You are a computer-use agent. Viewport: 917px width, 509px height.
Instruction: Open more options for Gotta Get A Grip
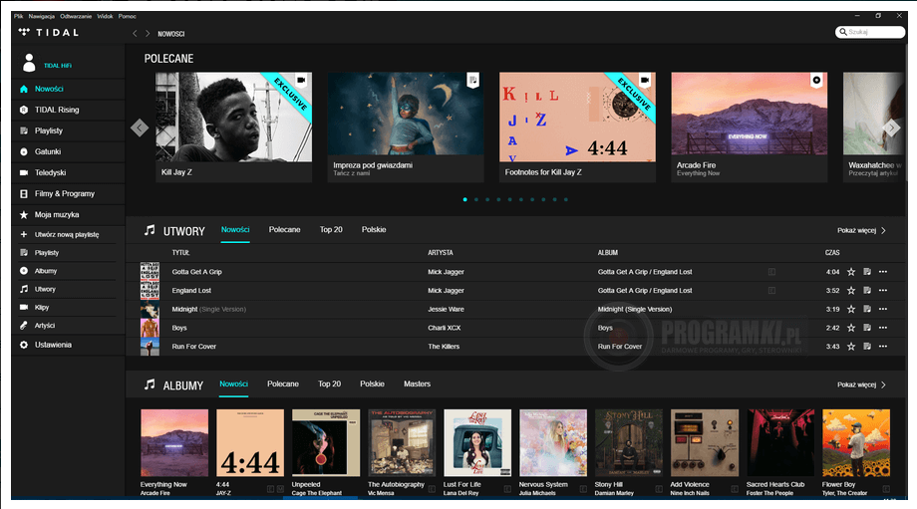[883, 272]
